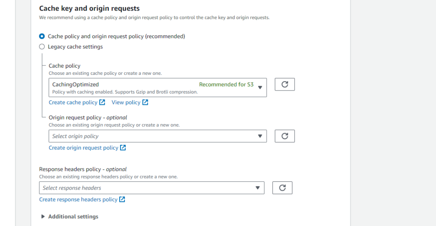
Task: Click the Legacy cache settings label text
Action: point(75,47)
